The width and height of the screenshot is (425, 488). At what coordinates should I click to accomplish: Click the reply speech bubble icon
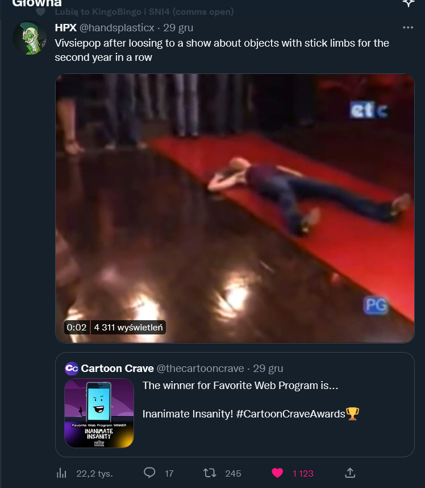point(150,473)
